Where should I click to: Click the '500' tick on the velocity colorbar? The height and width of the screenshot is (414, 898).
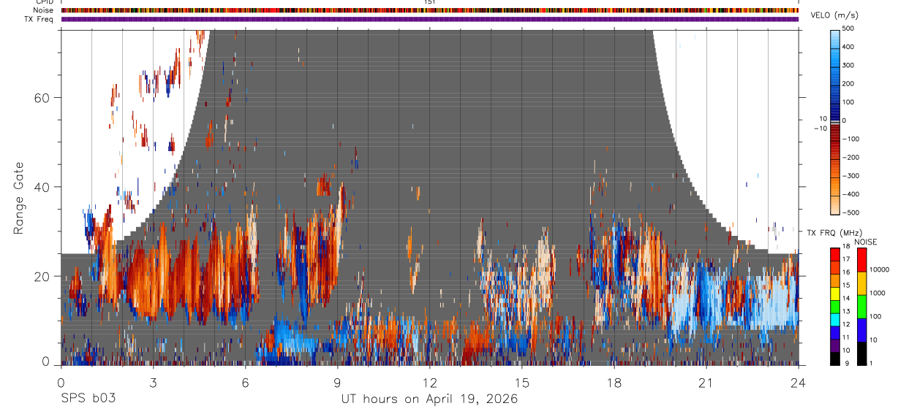point(850,28)
